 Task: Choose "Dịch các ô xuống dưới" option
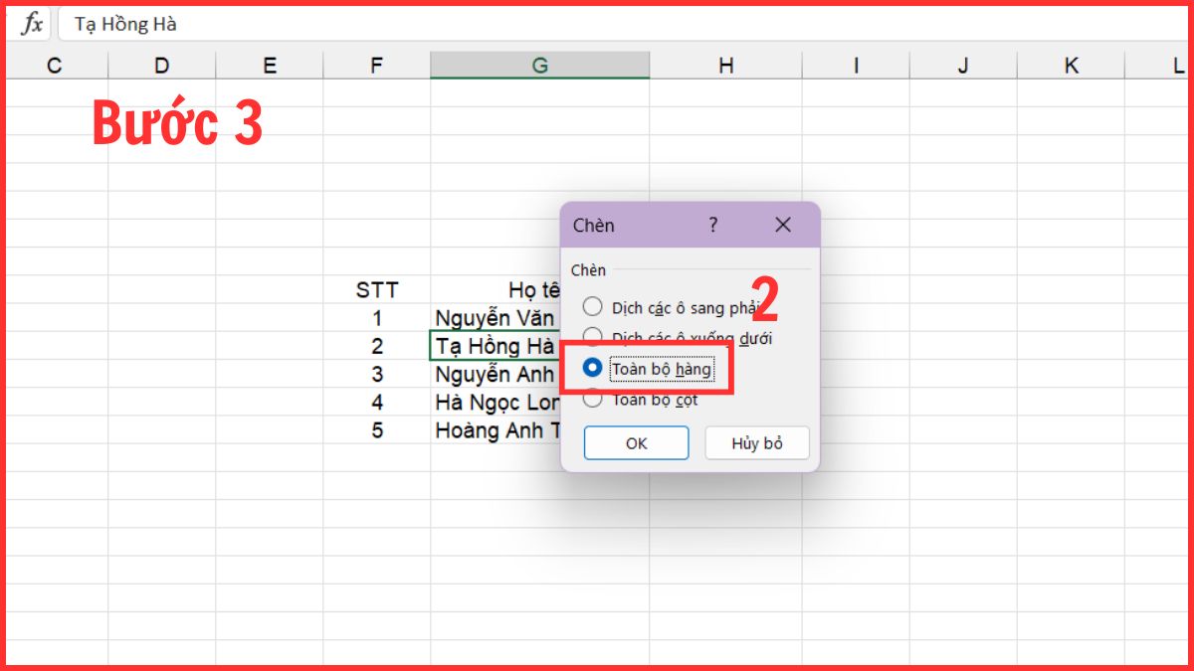(592, 336)
